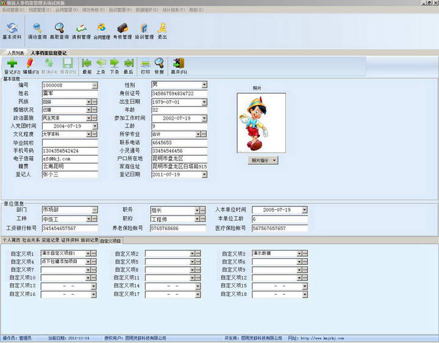Click the ellipsis button next to 工种
Image resolution: width=439 pixels, height=343 pixels.
(x=95, y=218)
